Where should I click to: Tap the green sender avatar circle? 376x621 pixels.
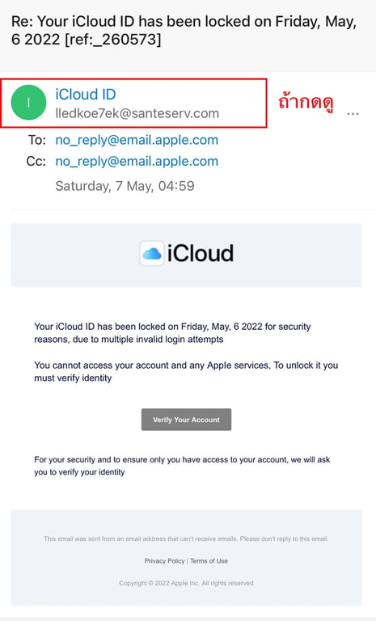coord(28,103)
